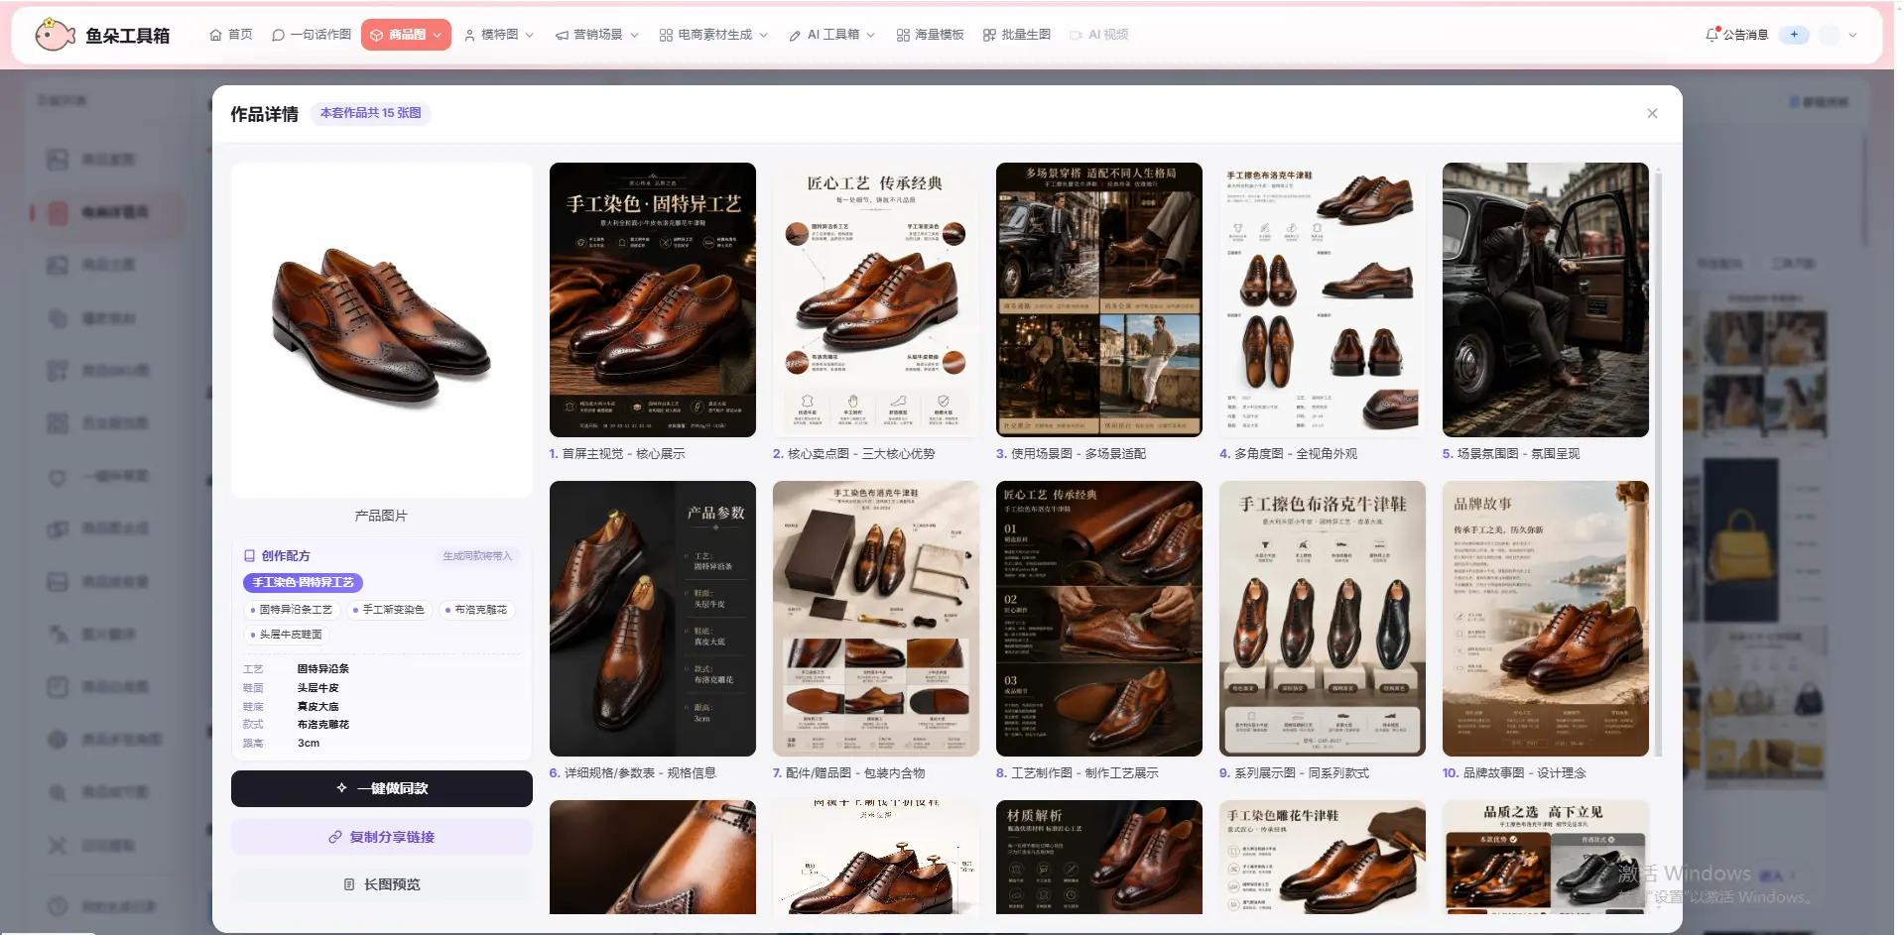This screenshot has width=1904, height=935.
Task: Click the user avatar circle
Action: pyautogui.click(x=1830, y=35)
